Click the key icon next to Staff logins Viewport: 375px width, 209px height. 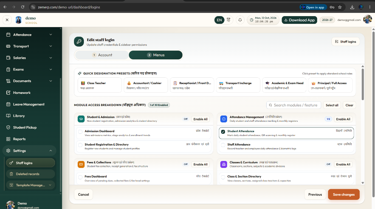[x=11, y=163]
